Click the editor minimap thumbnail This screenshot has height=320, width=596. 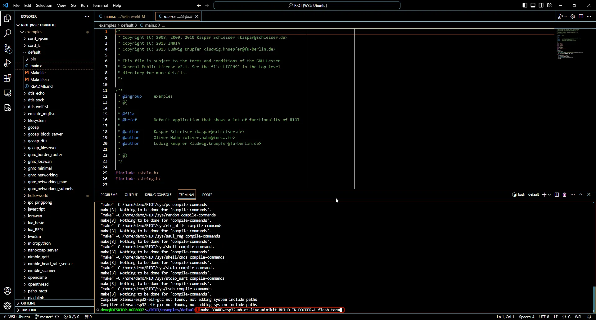570,44
